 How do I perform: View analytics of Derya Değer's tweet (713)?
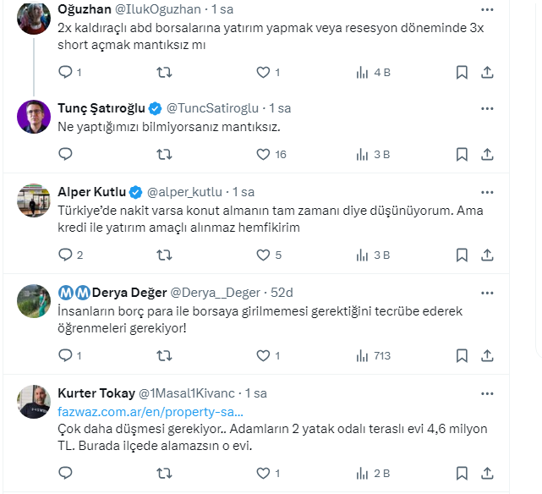coord(364,356)
